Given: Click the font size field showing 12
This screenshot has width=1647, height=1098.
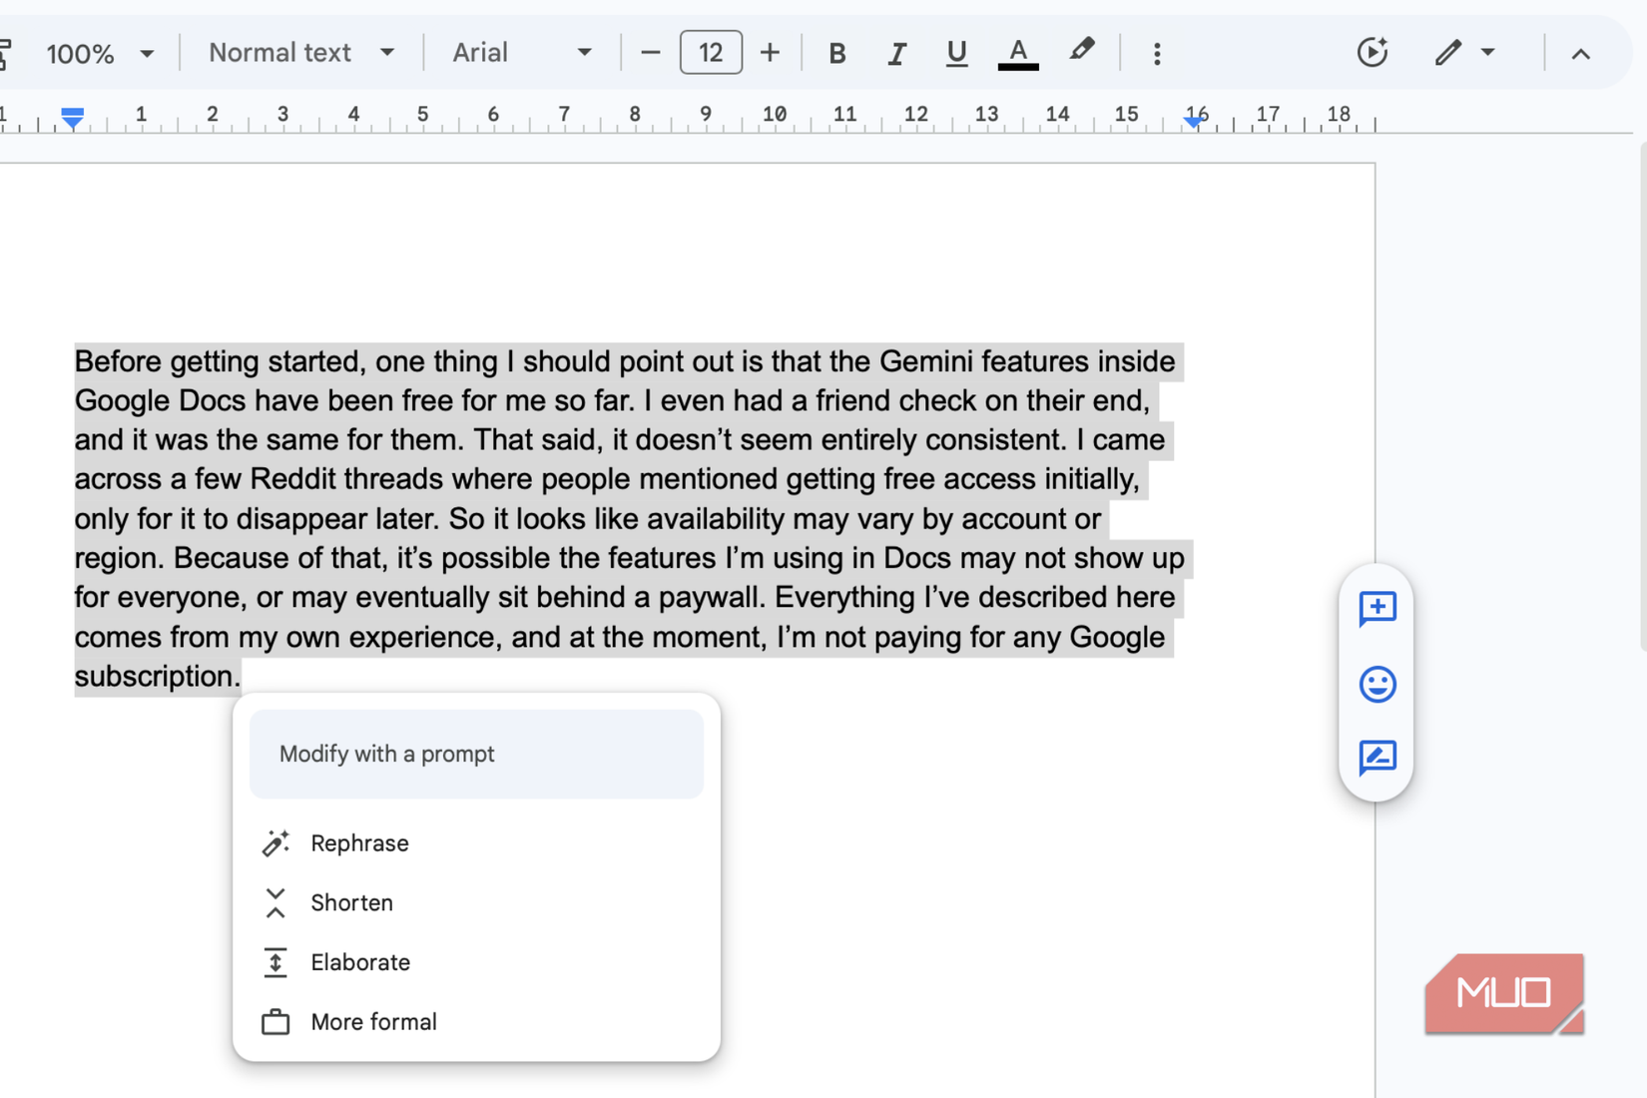Looking at the screenshot, I should pos(711,53).
